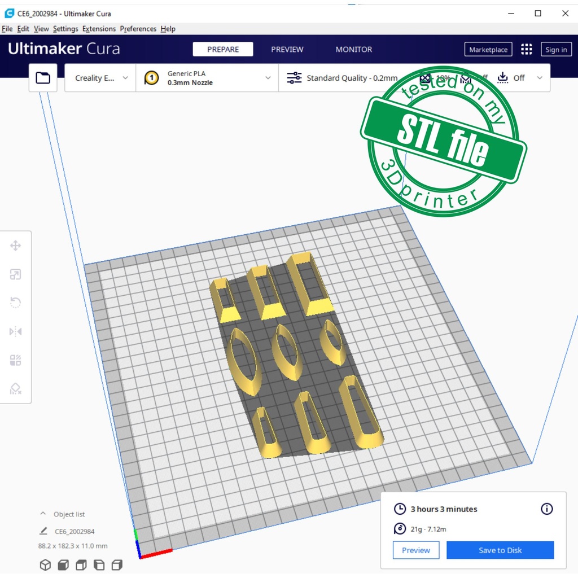The height and width of the screenshot is (578, 578).
Task: Open the file folder icon
Action: pos(43,78)
